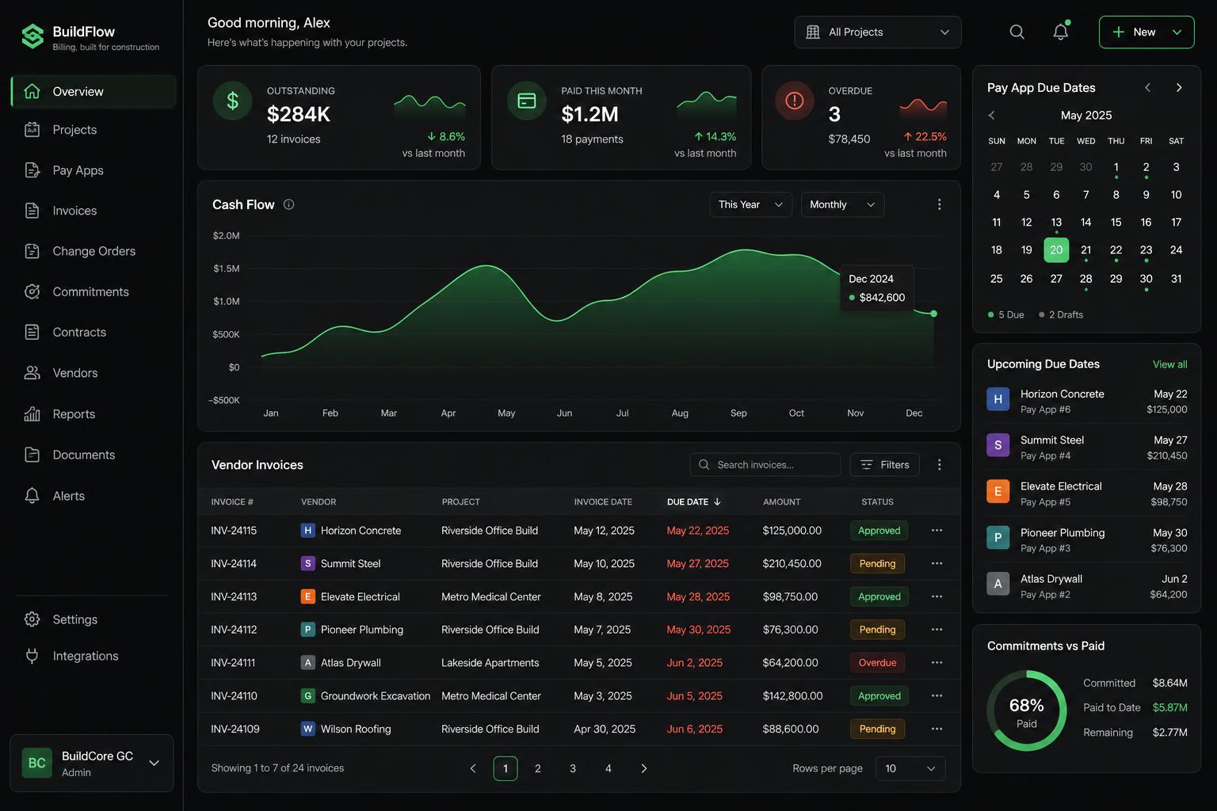Screen dimensions: 1217x811
Task: Go to previous Pay App Due Dates panel
Action: (x=1147, y=88)
